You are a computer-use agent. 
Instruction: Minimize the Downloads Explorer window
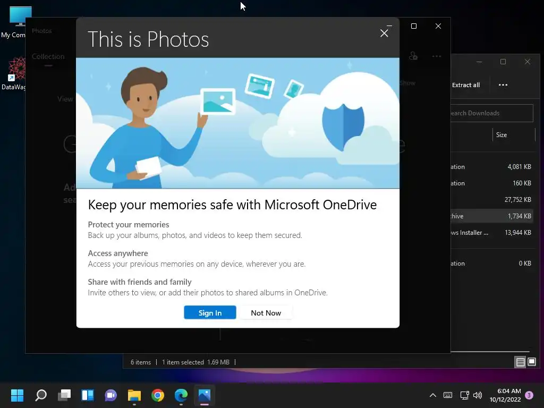click(x=479, y=62)
